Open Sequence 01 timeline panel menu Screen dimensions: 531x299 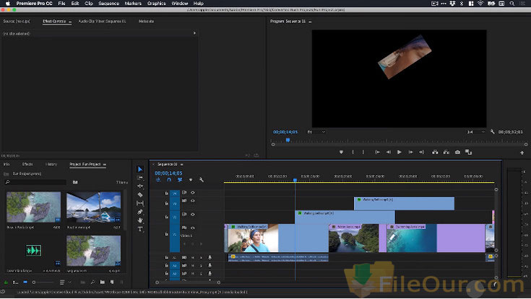click(182, 164)
